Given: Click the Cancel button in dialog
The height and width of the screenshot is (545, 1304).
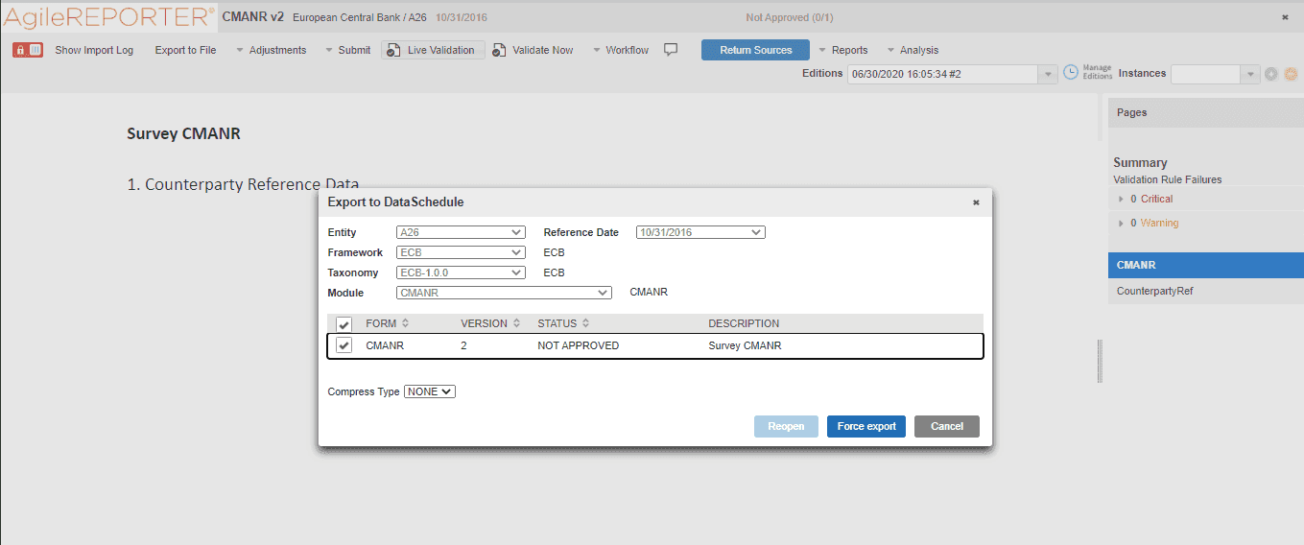Looking at the screenshot, I should pos(946,426).
